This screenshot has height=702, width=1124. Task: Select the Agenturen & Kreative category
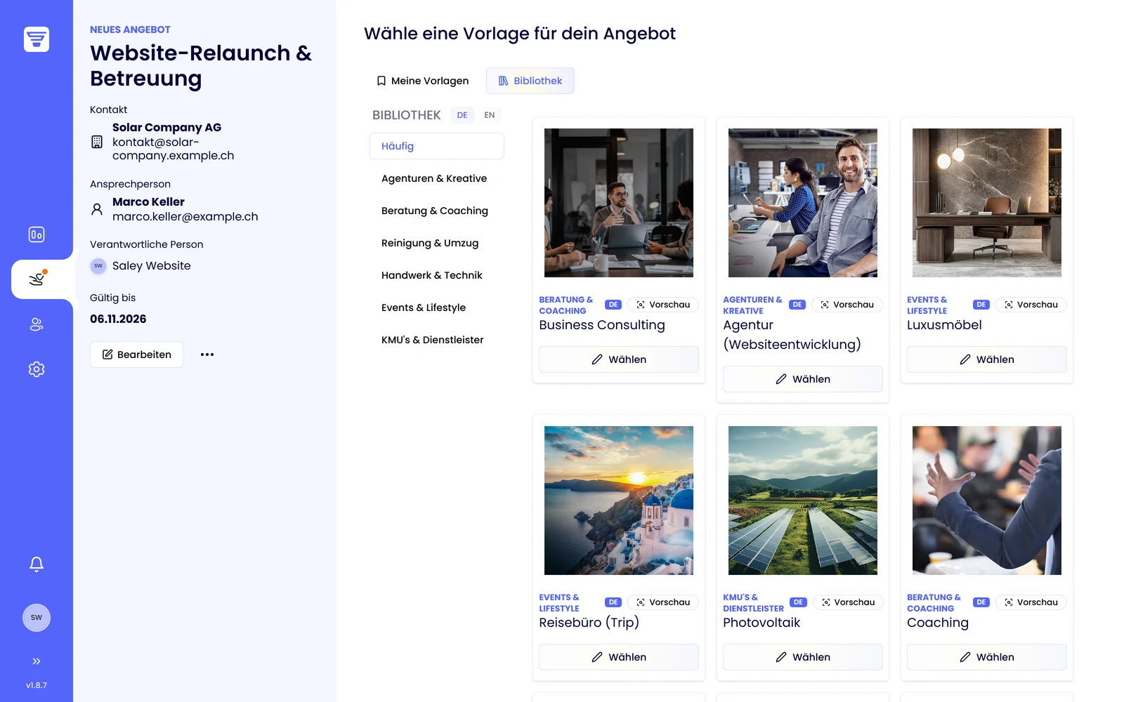click(x=437, y=178)
